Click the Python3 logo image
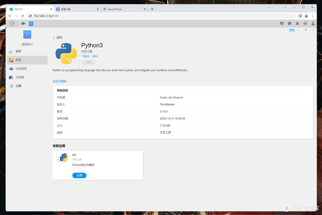The width and height of the screenshot is (322, 215). [66, 53]
